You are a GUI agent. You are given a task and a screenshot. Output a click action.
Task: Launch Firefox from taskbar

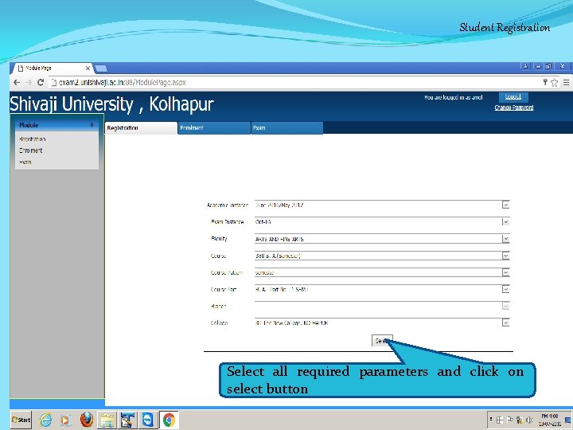(87, 420)
